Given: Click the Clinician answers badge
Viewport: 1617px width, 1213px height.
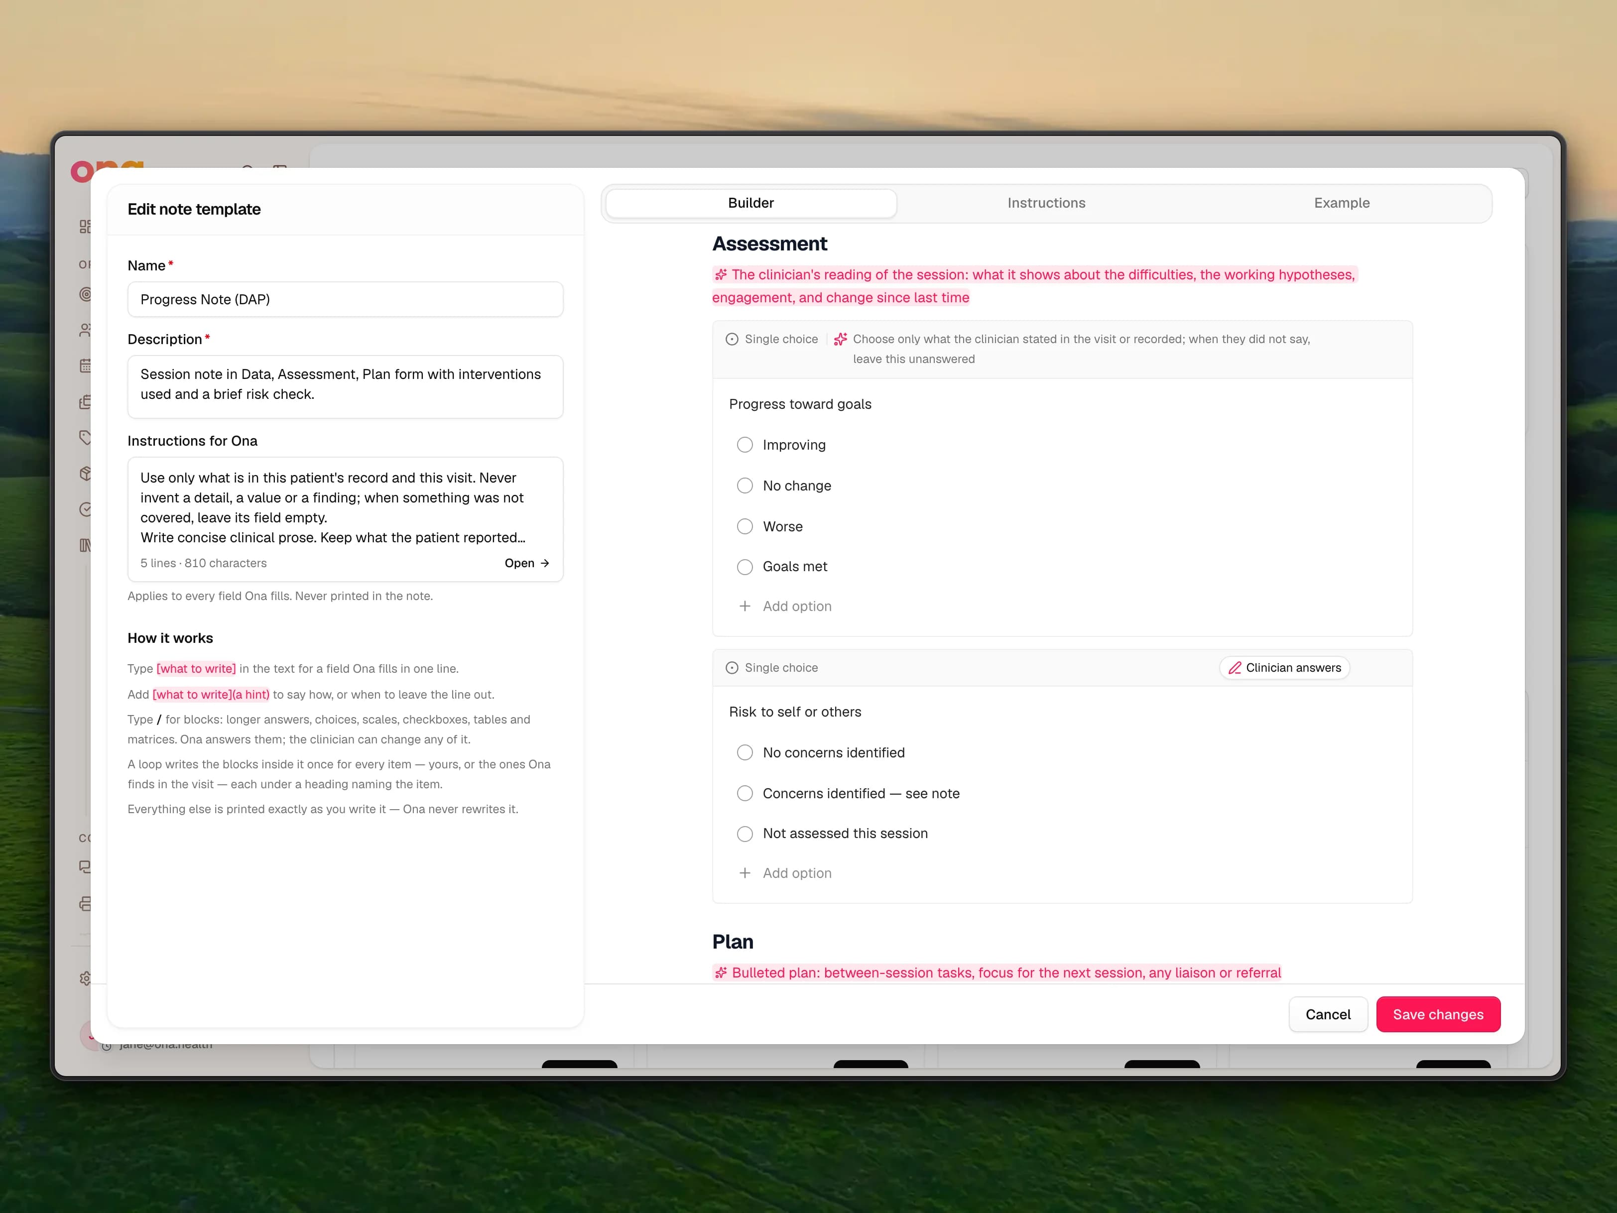Looking at the screenshot, I should point(1284,668).
